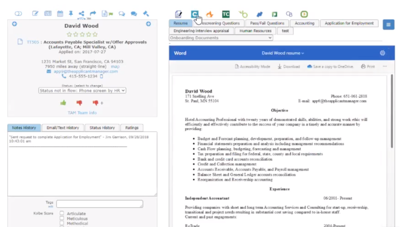The image size is (402, 227).
Task: Click the green thumbs up icon
Action: (x=63, y=103)
